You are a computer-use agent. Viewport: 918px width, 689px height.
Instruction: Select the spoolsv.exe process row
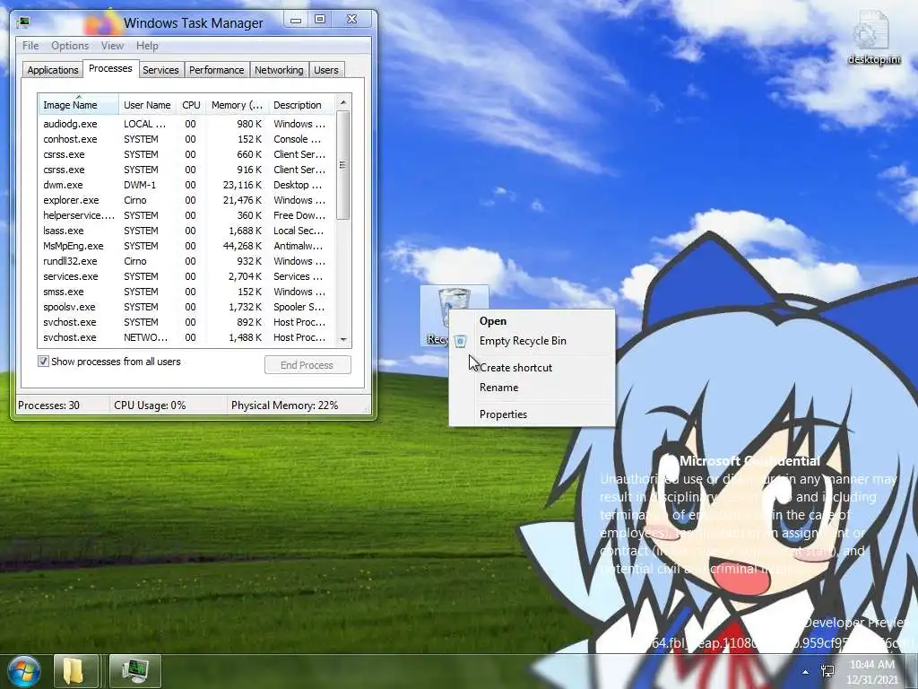pos(186,307)
